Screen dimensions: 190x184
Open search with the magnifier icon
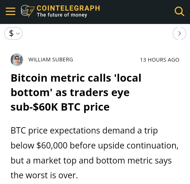click(x=179, y=12)
